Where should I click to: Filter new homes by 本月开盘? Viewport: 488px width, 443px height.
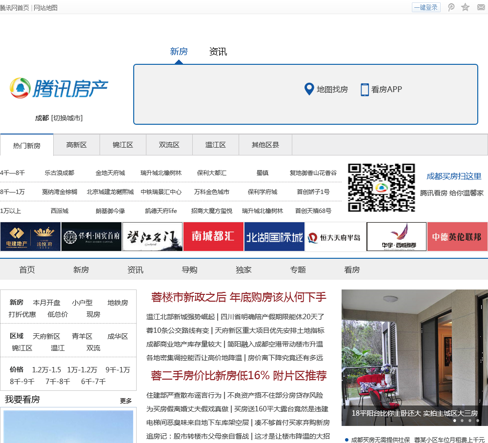coord(47,303)
